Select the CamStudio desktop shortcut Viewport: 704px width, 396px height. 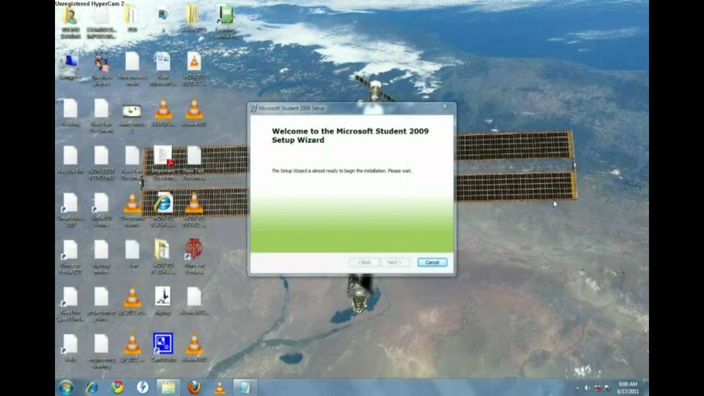click(x=163, y=348)
